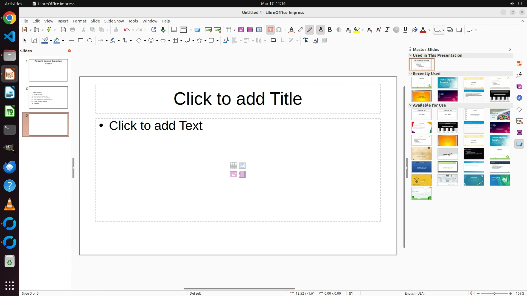Screen dimensions: 527x296
Task: Open Slide Transition sidebar panel
Action: click(519, 121)
